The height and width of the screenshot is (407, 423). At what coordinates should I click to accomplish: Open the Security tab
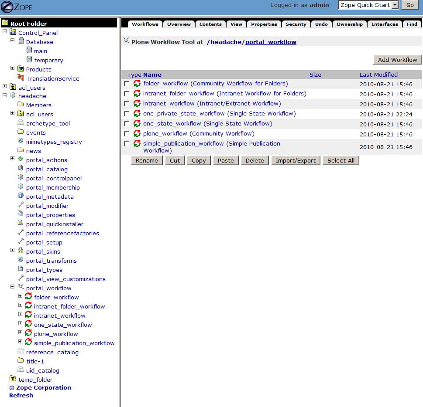pyautogui.click(x=296, y=24)
